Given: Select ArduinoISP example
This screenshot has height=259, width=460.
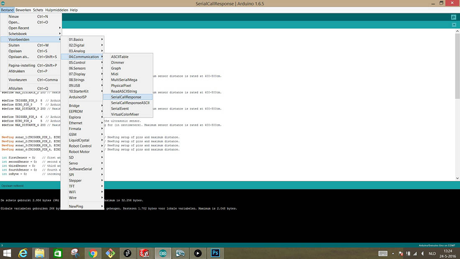Looking at the screenshot, I should coord(82,97).
